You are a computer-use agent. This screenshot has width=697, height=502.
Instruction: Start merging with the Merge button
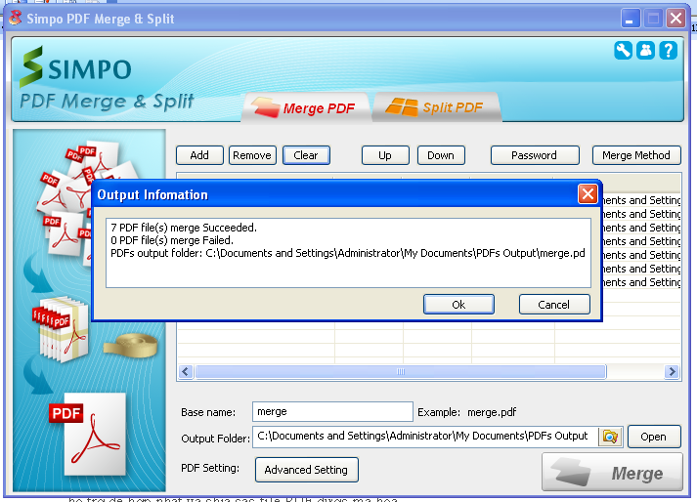click(612, 472)
